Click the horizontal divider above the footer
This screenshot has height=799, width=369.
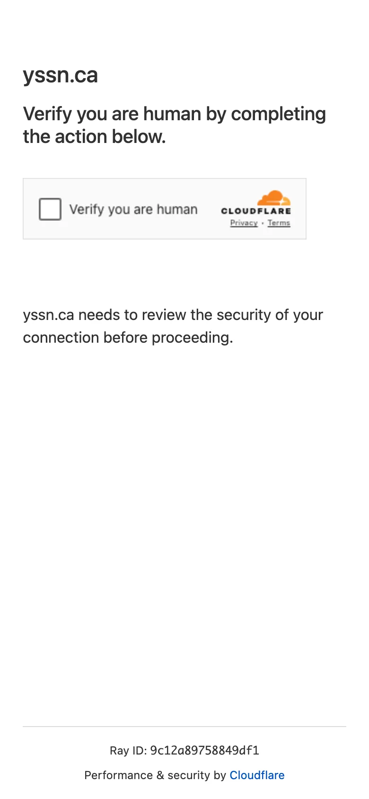[184, 726]
